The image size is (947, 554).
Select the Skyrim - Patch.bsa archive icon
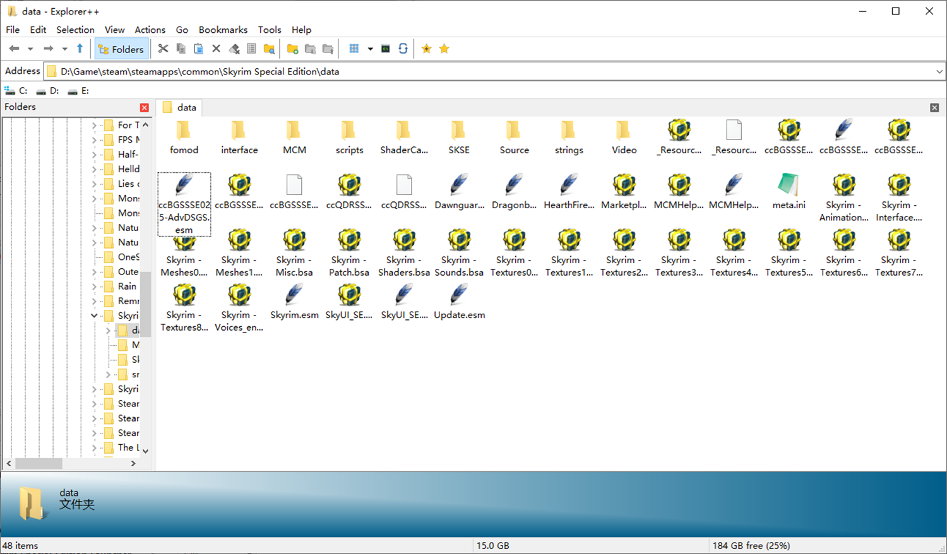pyautogui.click(x=349, y=239)
